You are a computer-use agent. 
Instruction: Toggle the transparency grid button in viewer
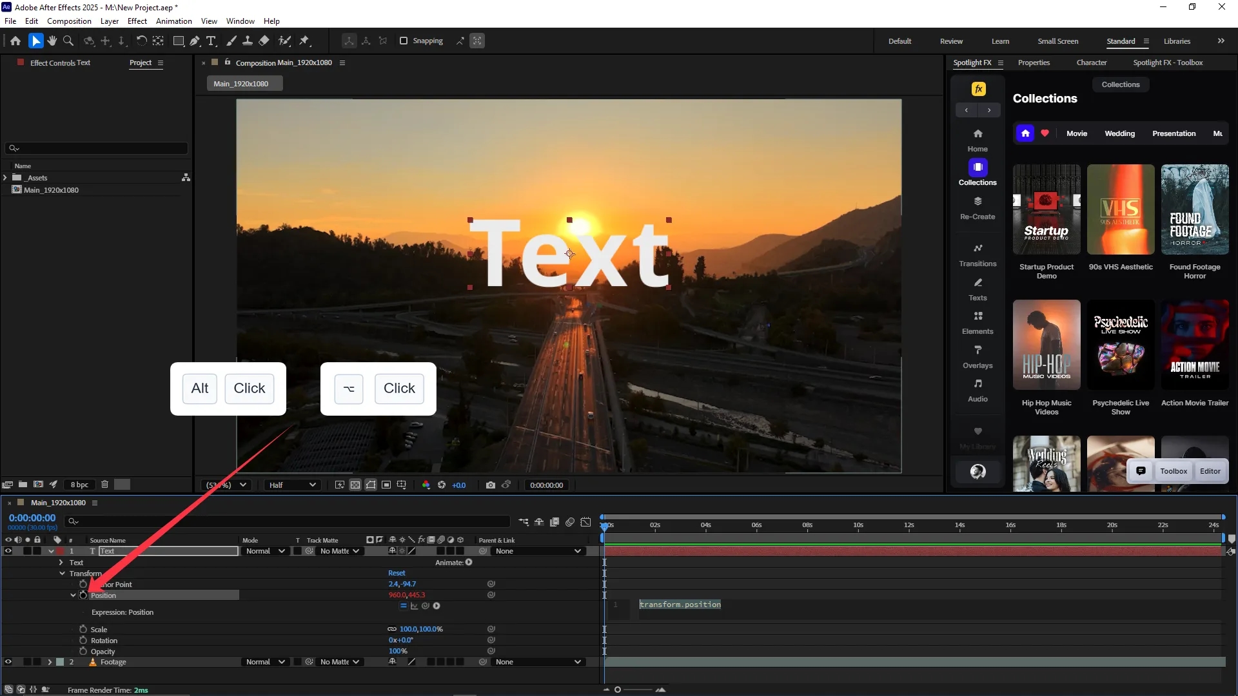pos(355,485)
